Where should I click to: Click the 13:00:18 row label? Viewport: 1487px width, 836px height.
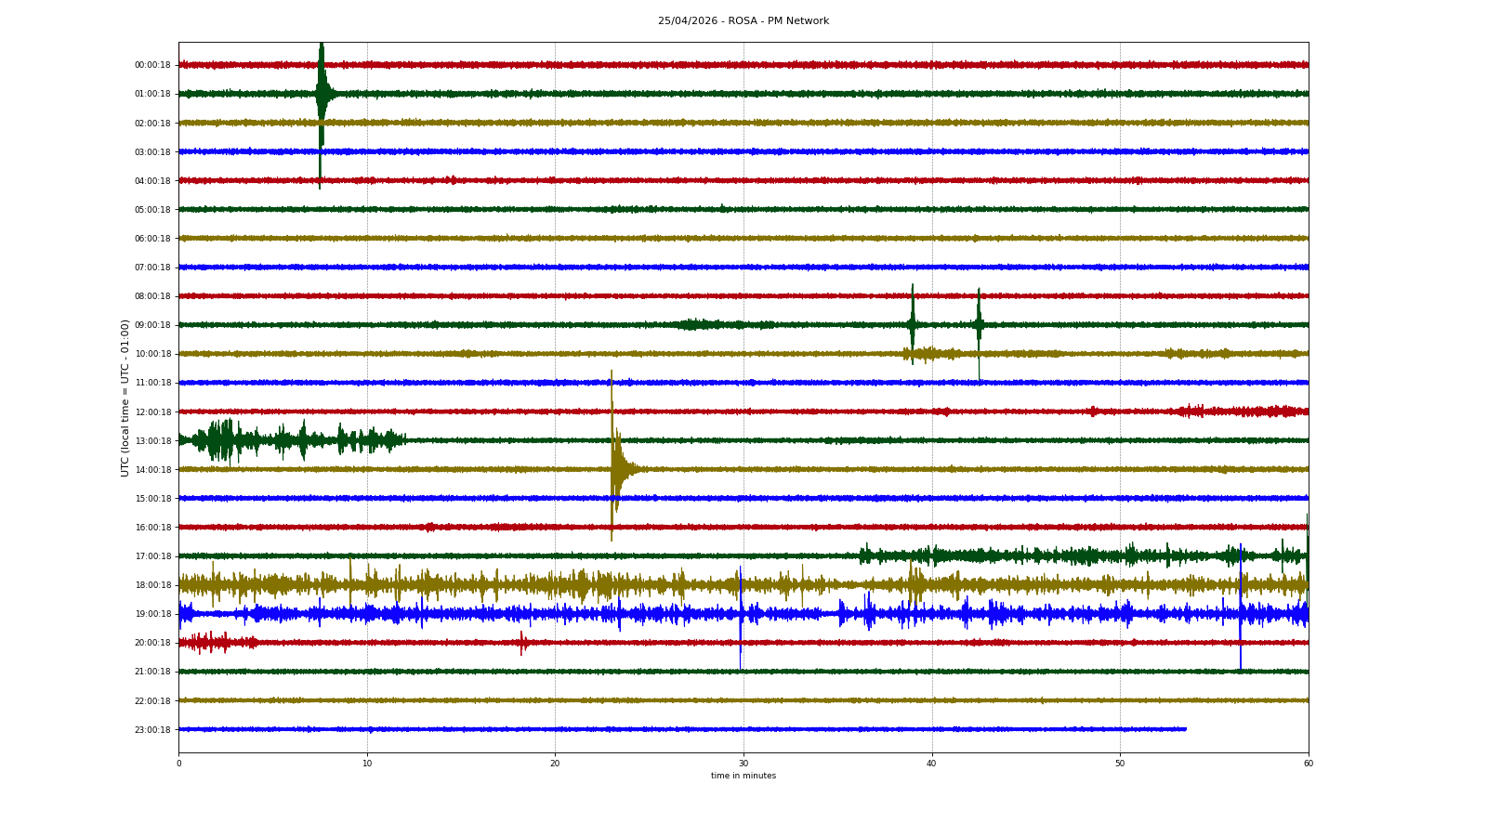pos(152,441)
